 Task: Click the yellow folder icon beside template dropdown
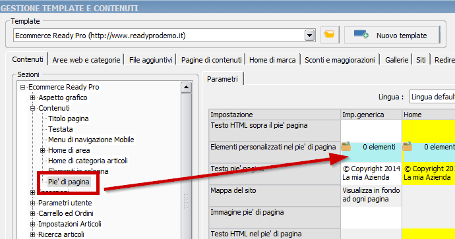tap(329, 35)
